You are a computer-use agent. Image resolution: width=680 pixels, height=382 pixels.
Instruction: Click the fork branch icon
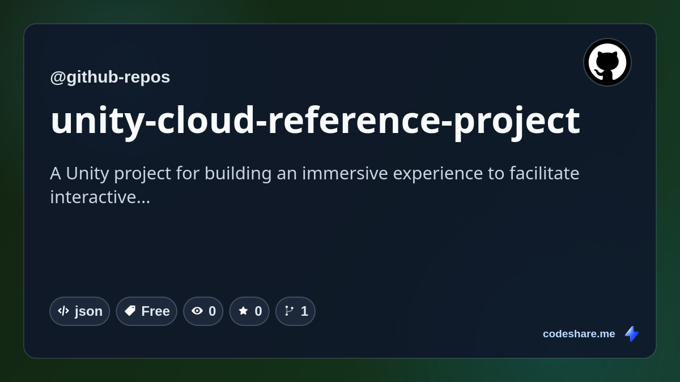tap(289, 311)
